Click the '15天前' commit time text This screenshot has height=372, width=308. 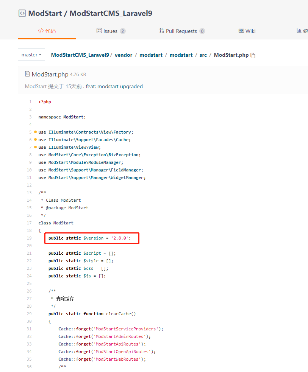(x=73, y=86)
